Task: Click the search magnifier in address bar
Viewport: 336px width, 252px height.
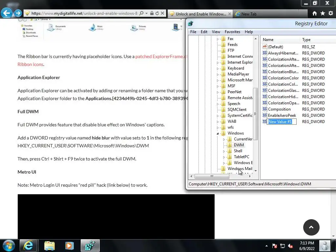Action: 141,13
